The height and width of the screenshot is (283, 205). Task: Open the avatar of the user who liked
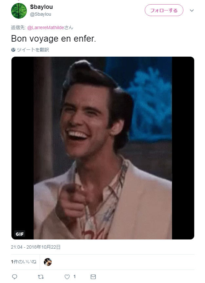tap(48, 262)
